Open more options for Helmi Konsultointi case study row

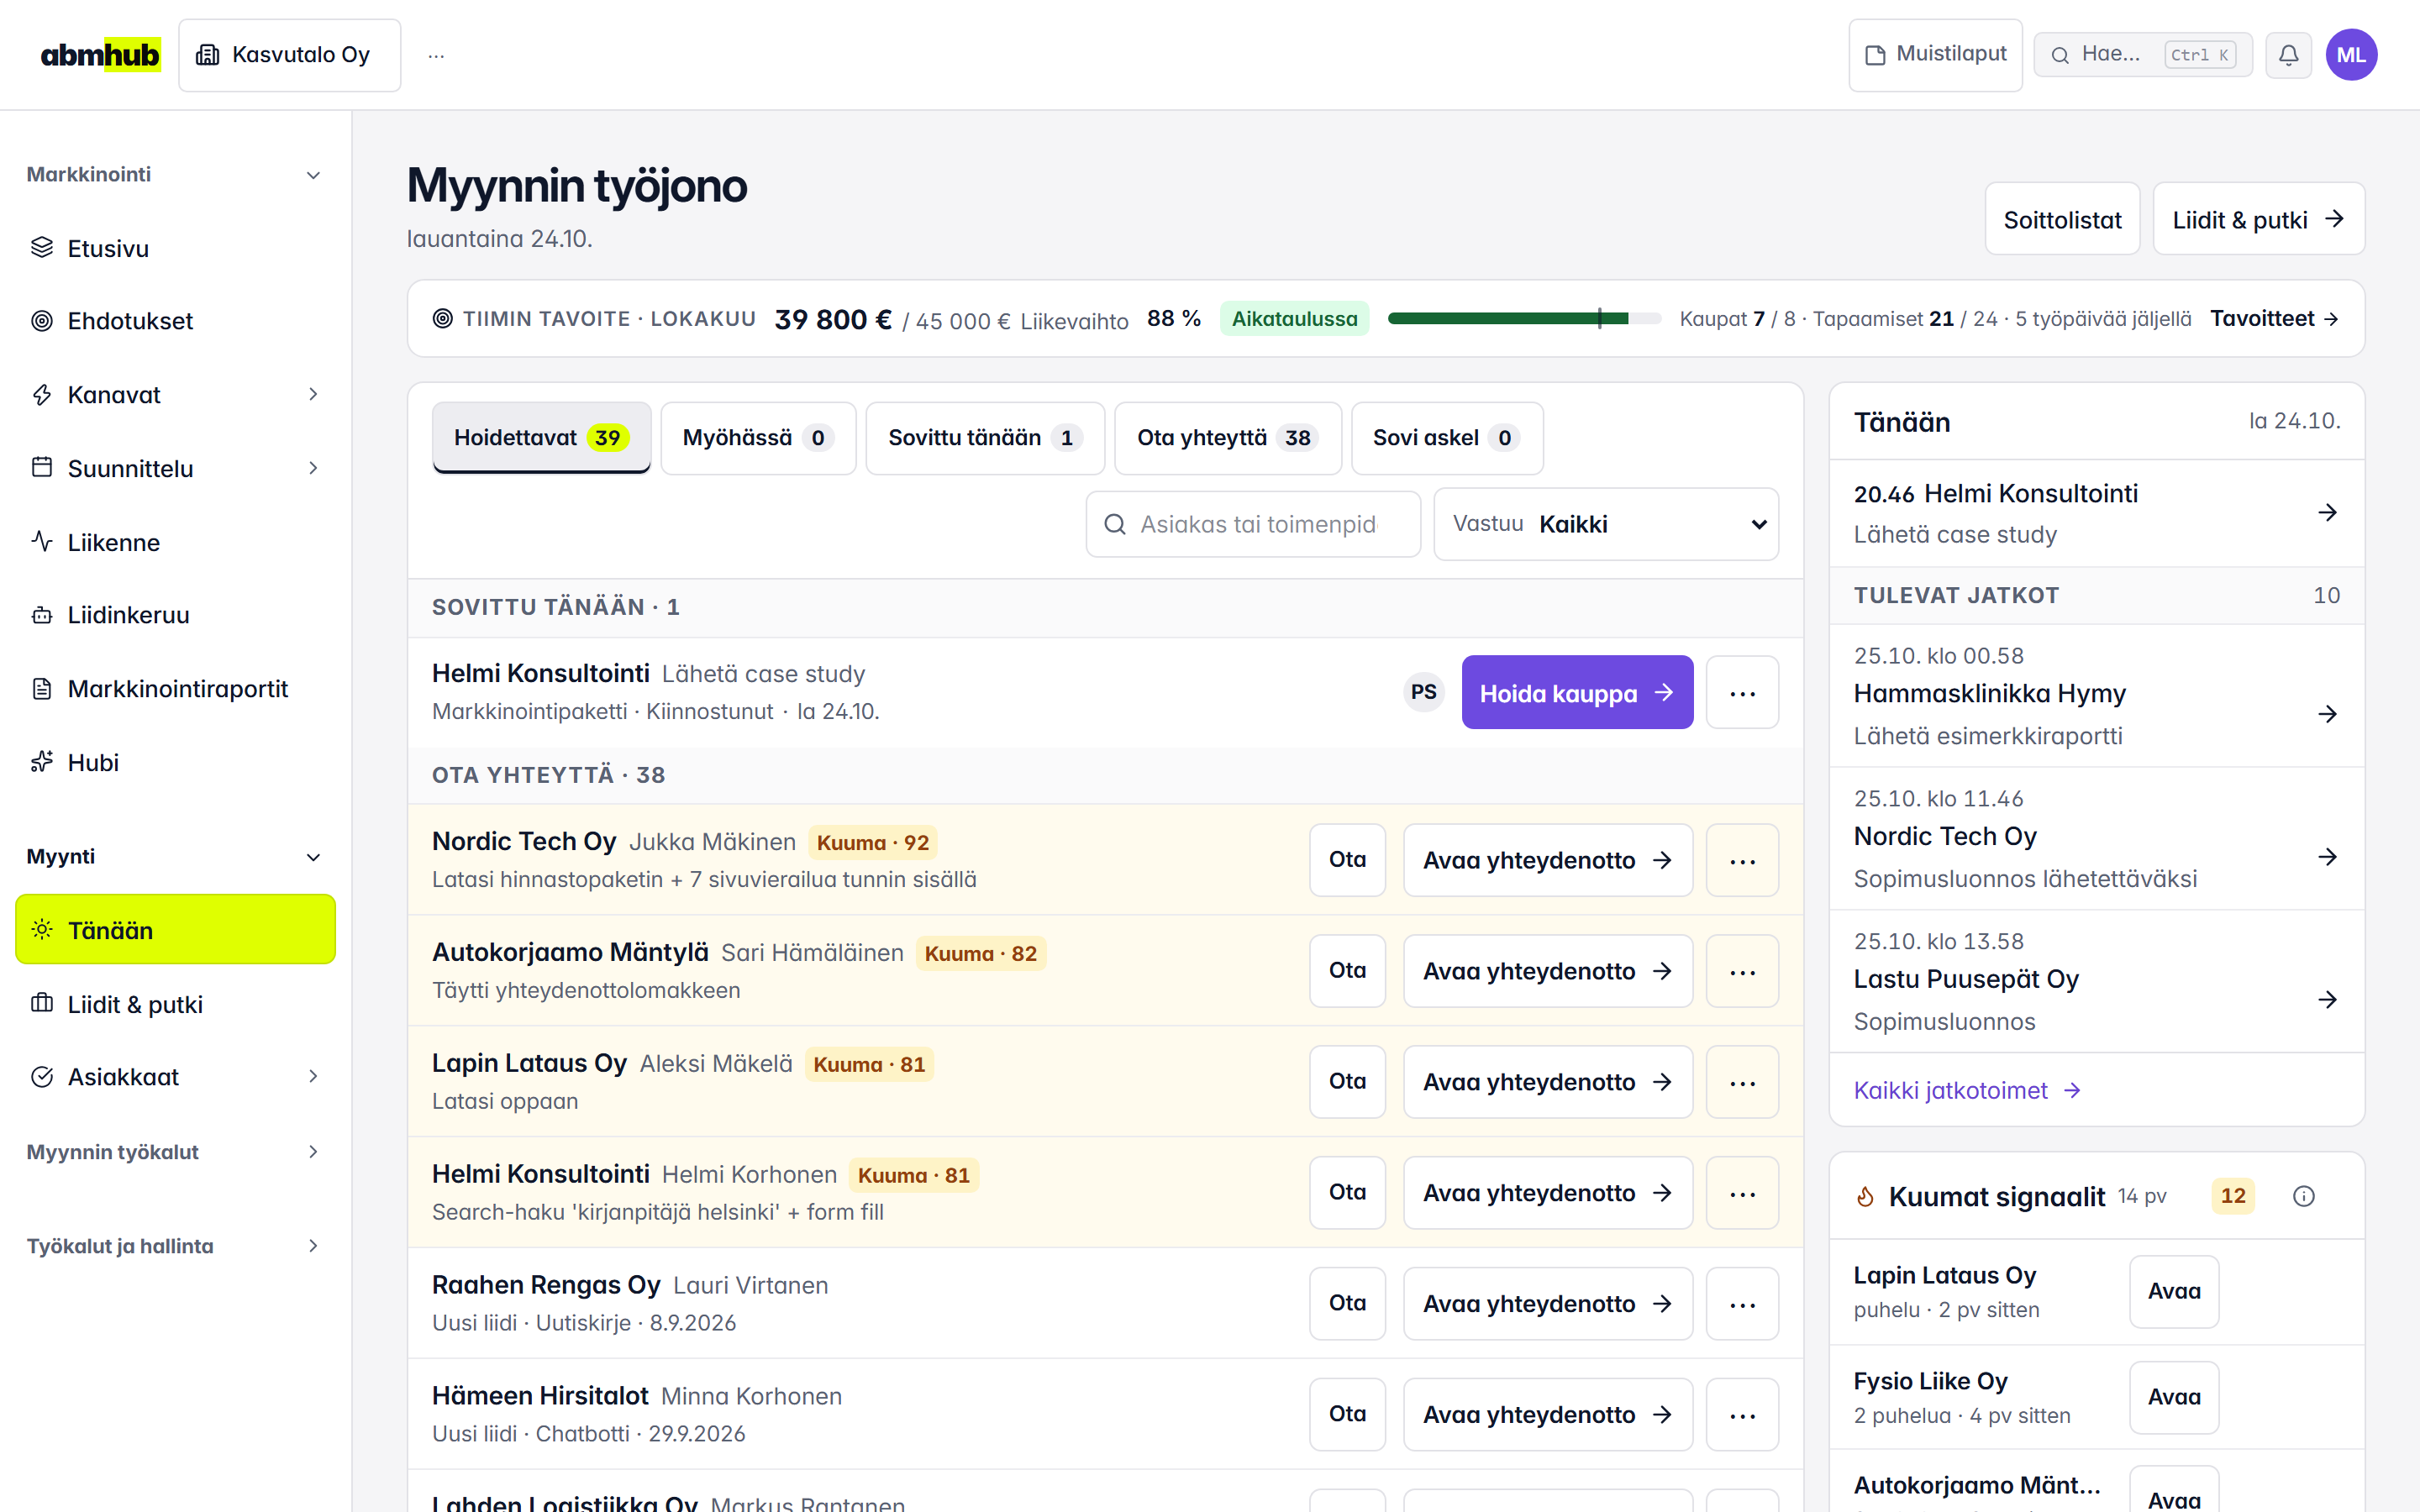click(1742, 692)
